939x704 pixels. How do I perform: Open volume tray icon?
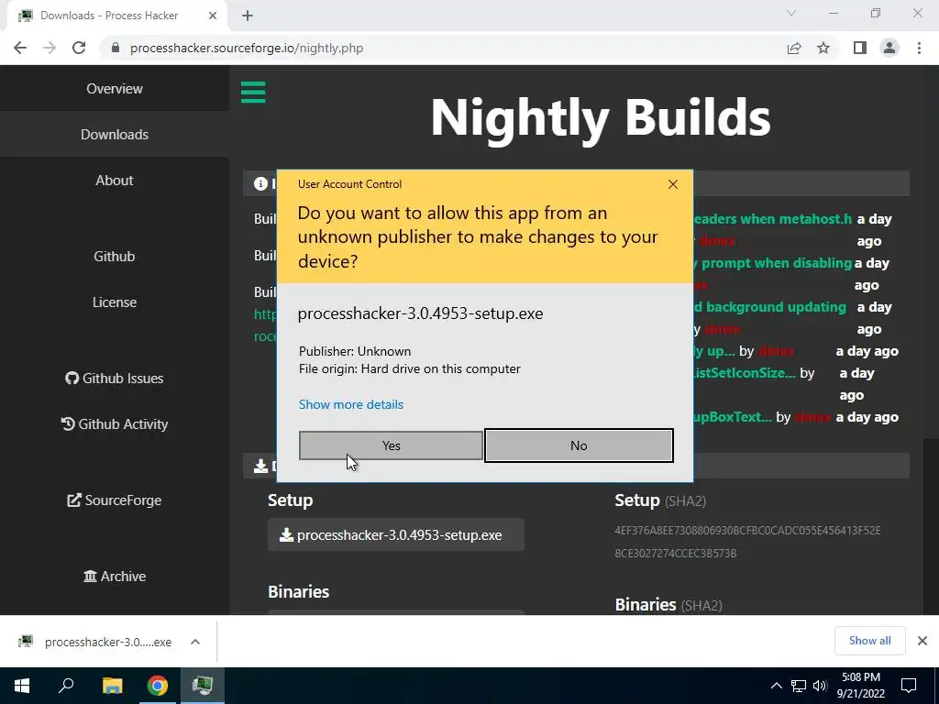(x=820, y=686)
